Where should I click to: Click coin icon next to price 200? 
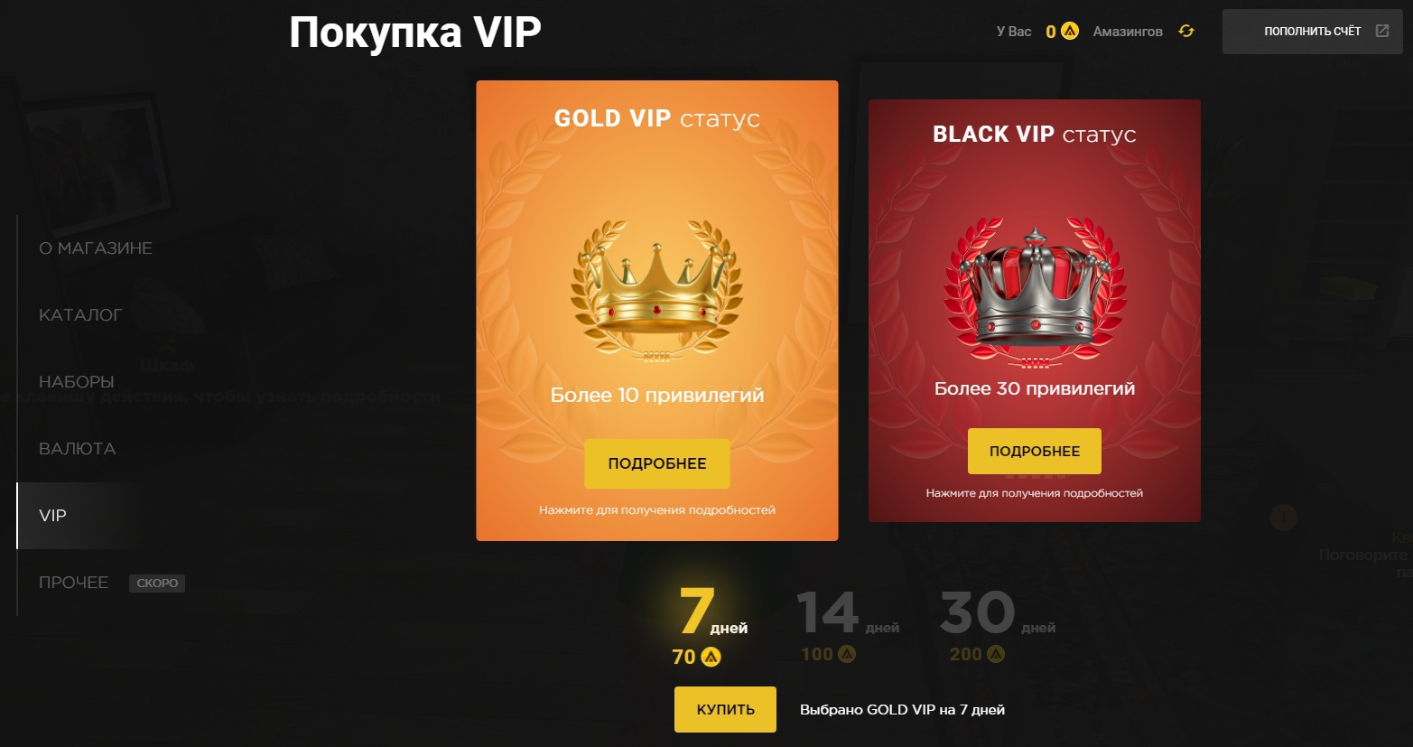(996, 654)
